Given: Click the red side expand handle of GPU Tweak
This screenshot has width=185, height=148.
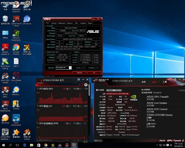Looking at the screenshot, I should [91, 112].
